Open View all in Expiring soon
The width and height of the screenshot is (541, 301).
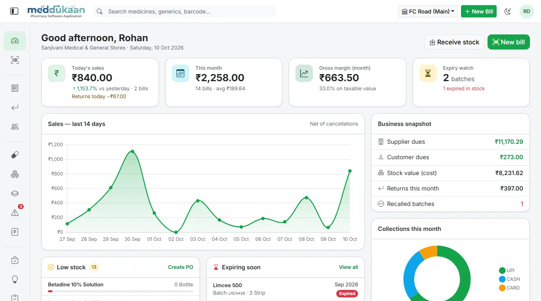[x=349, y=267]
